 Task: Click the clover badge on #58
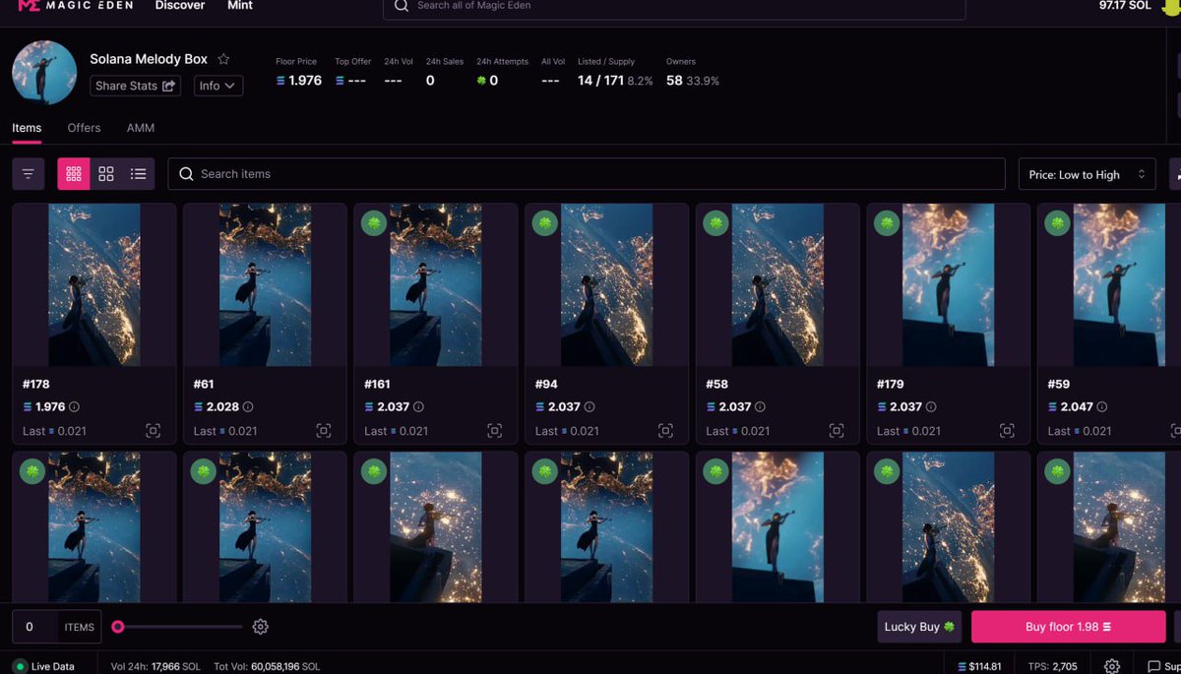click(715, 223)
